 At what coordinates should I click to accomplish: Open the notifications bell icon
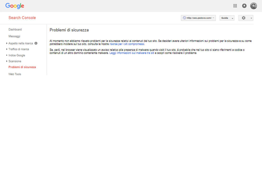[x=244, y=6]
